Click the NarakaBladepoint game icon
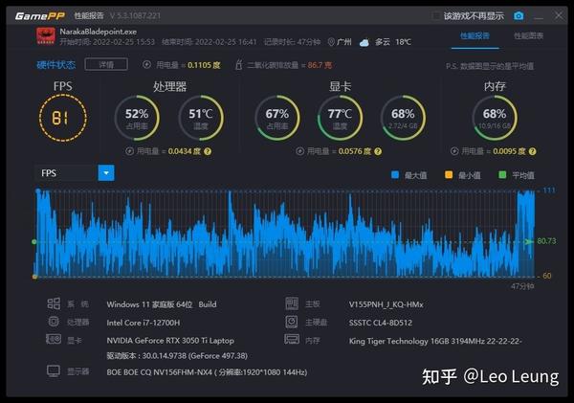574x403 pixels. pos(46,36)
